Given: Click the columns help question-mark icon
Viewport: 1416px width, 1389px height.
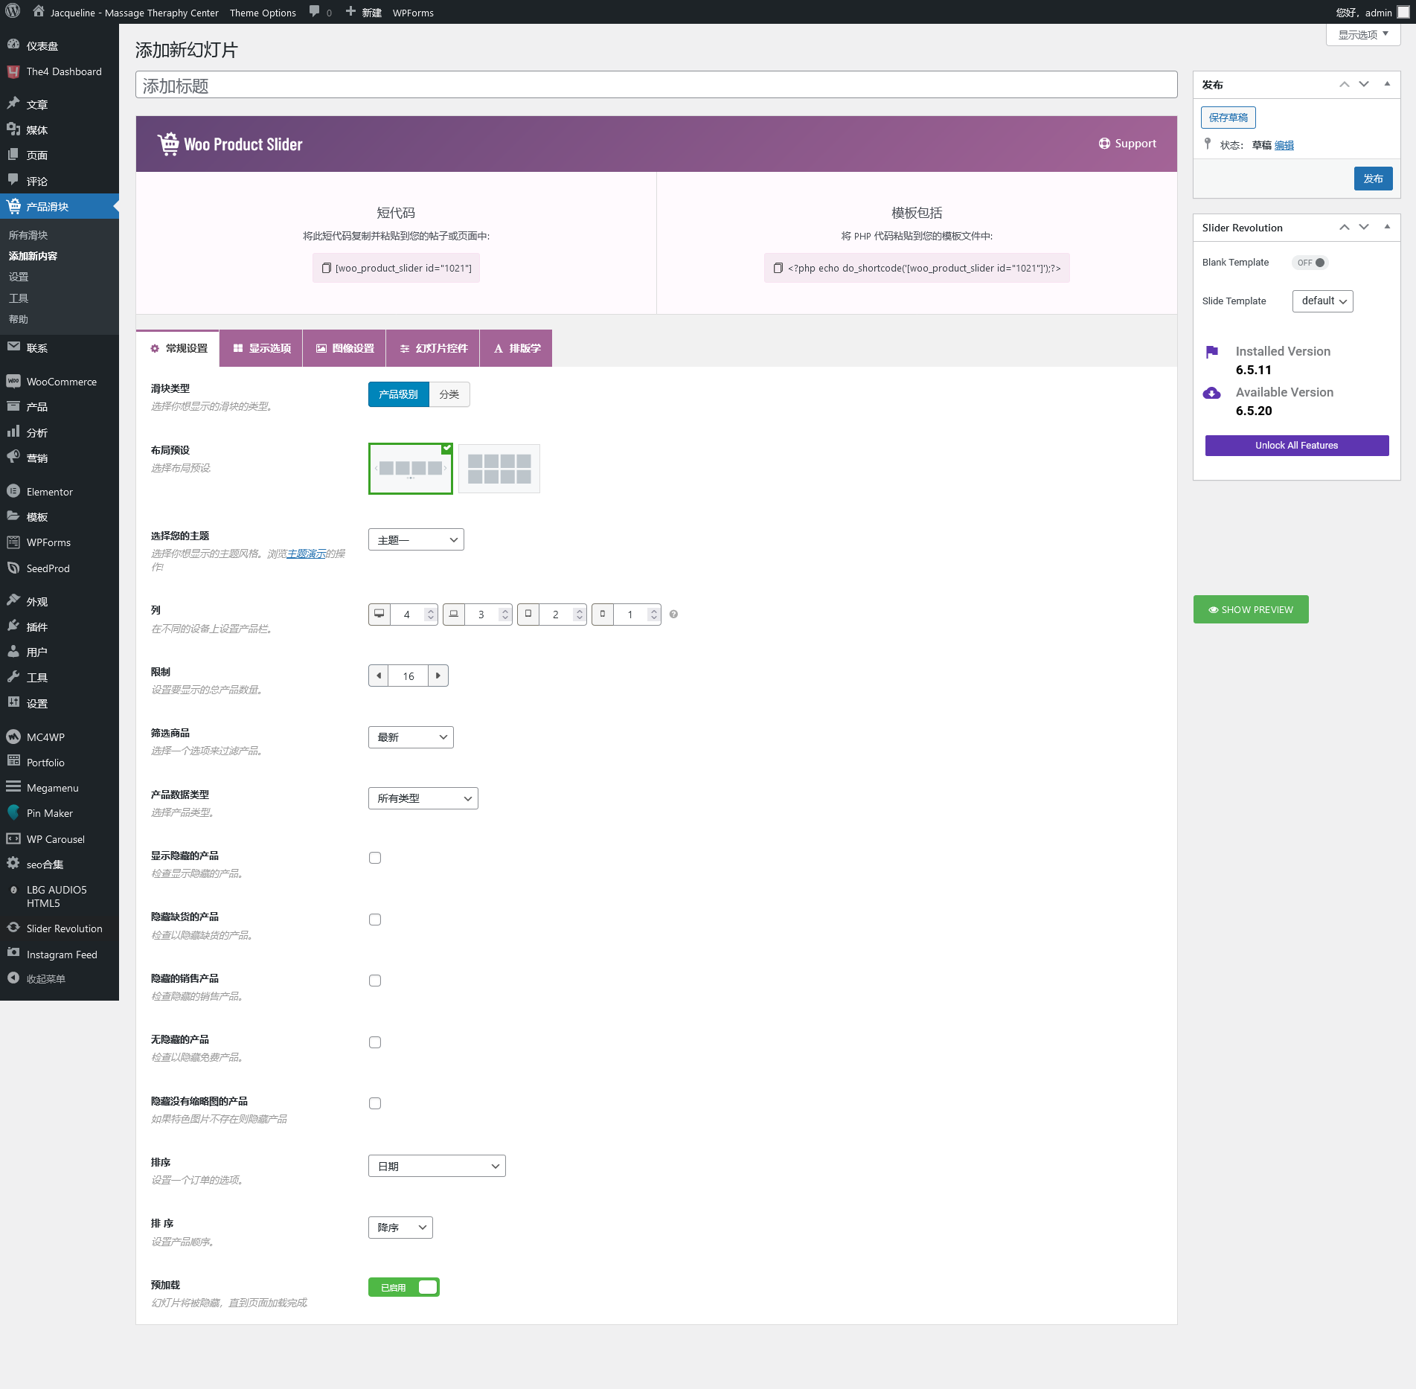Looking at the screenshot, I should 673,615.
